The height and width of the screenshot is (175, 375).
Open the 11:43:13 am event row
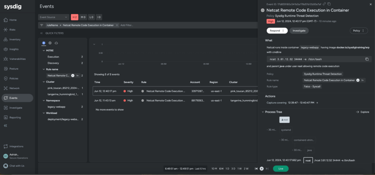click(x=175, y=100)
